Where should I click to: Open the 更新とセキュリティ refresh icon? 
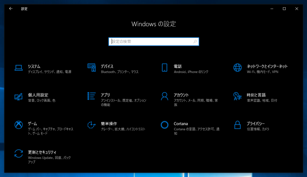click(19, 154)
